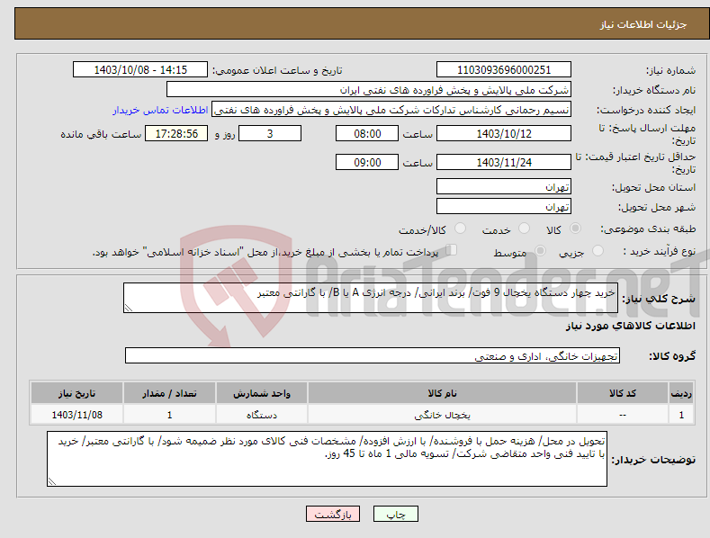Viewport: 710px width, 538px height.
Task: Click the شرح کلی نیاز description textarea
Action: (x=371, y=298)
